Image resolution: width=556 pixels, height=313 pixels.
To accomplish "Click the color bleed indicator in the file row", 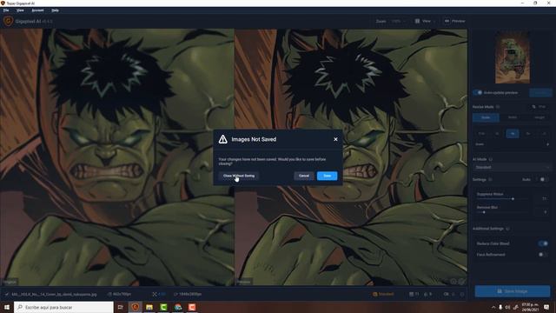I will pyautogui.click(x=446, y=294).
